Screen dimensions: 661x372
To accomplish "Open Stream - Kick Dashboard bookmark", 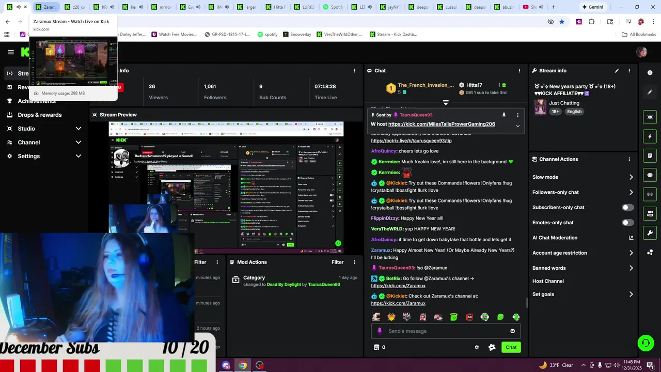I will click(x=393, y=35).
